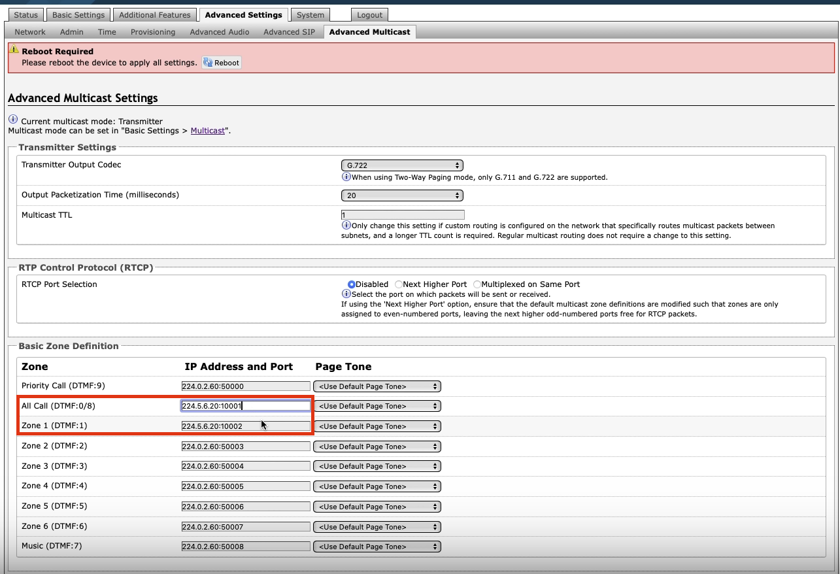Switch to the Status tab
Image resolution: width=840 pixels, height=574 pixels.
click(26, 15)
